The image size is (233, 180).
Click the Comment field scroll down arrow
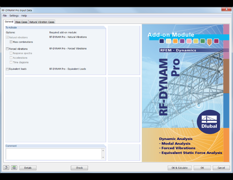tap(103, 157)
